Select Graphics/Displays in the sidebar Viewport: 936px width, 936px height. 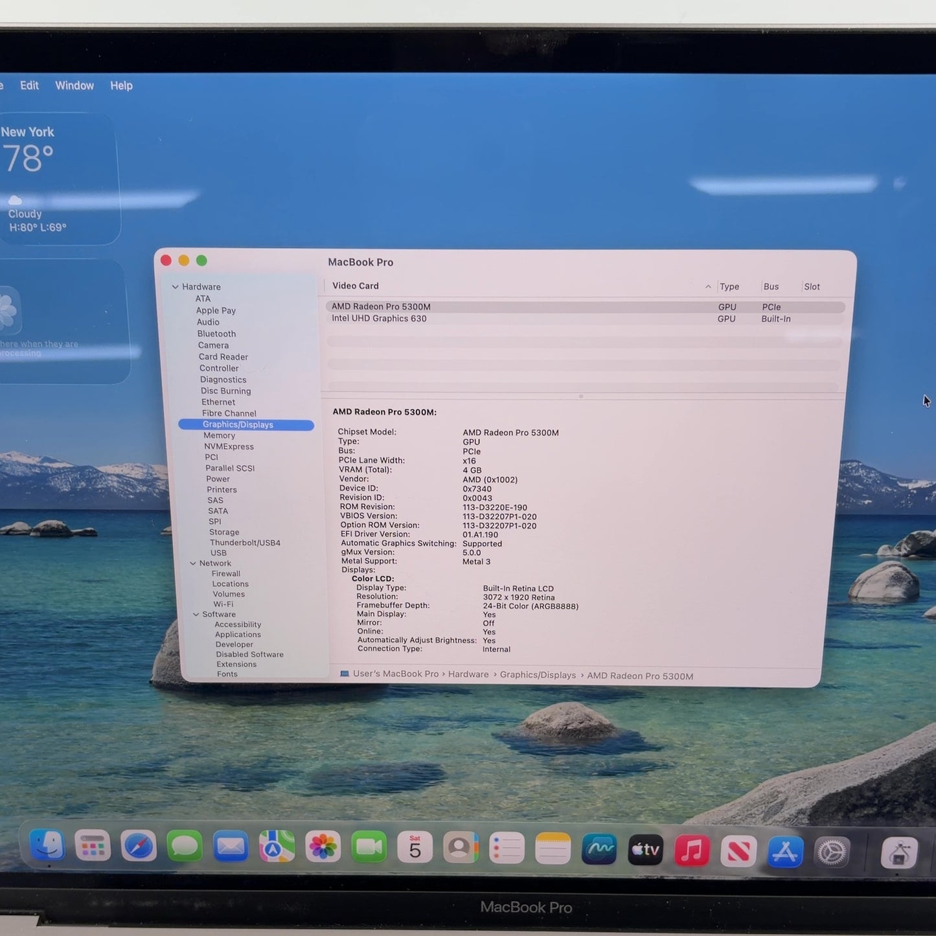tap(246, 425)
